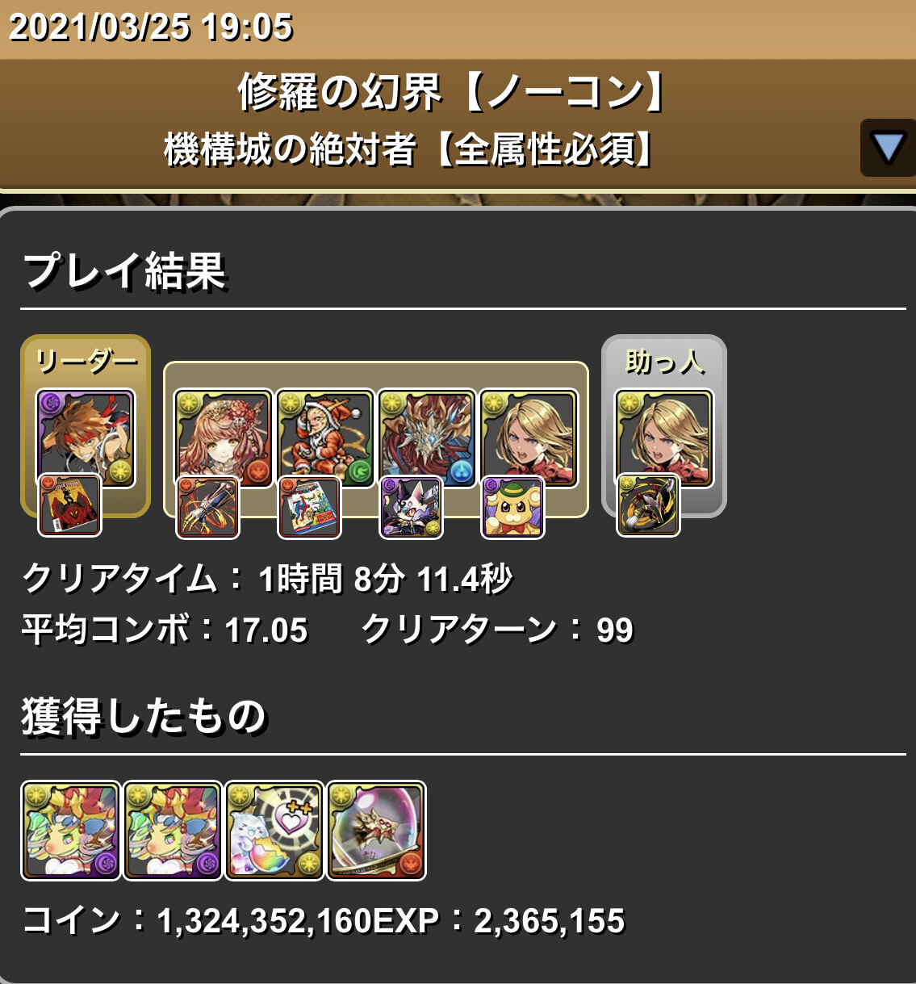The image size is (916, 984).
Task: Choose the yellow bear with green hat assist
Action: click(512, 508)
